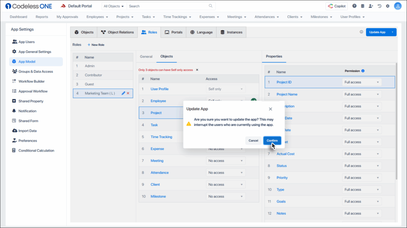Open the Milestone object link
The image size is (407, 228).
pyautogui.click(x=158, y=196)
